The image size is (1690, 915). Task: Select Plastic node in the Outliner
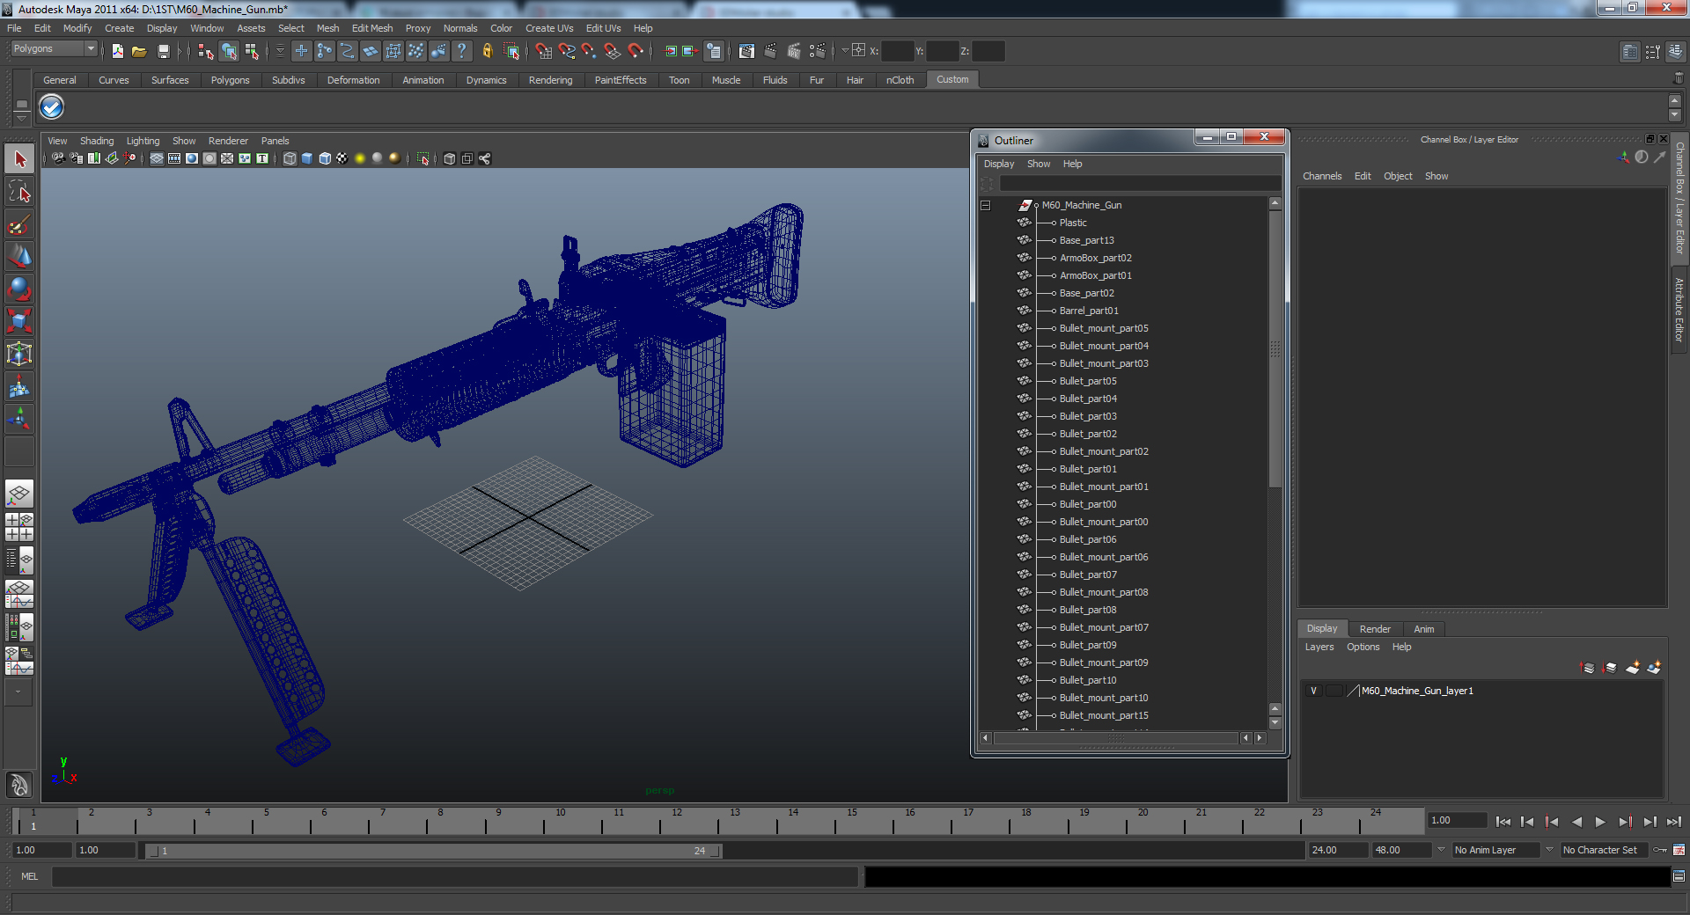pyautogui.click(x=1073, y=223)
